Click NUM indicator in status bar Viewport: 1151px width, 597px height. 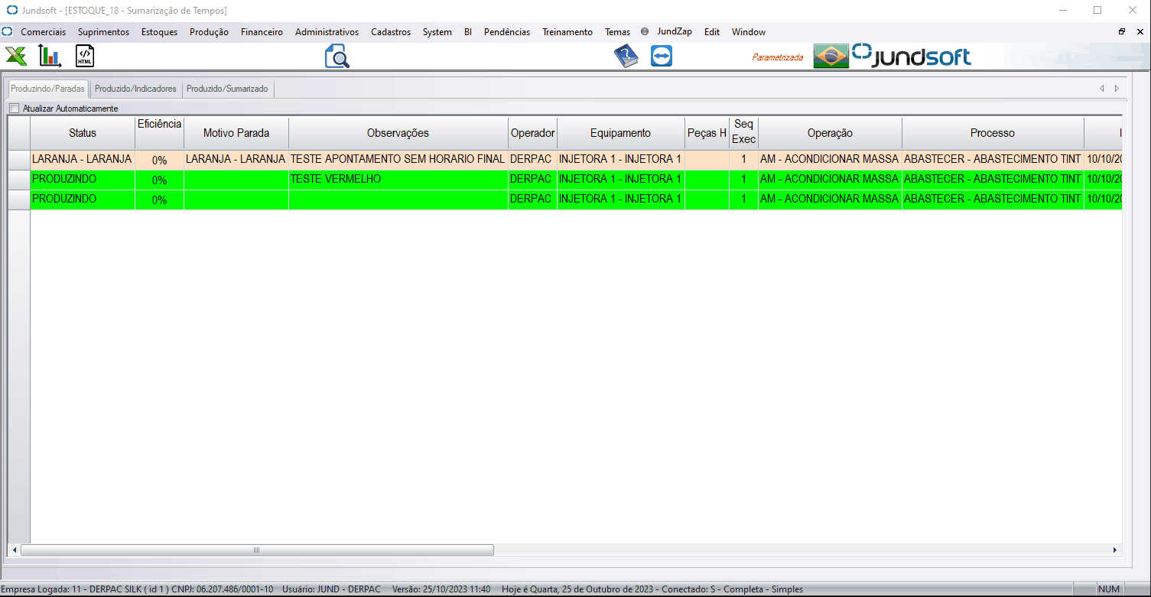[1108, 589]
